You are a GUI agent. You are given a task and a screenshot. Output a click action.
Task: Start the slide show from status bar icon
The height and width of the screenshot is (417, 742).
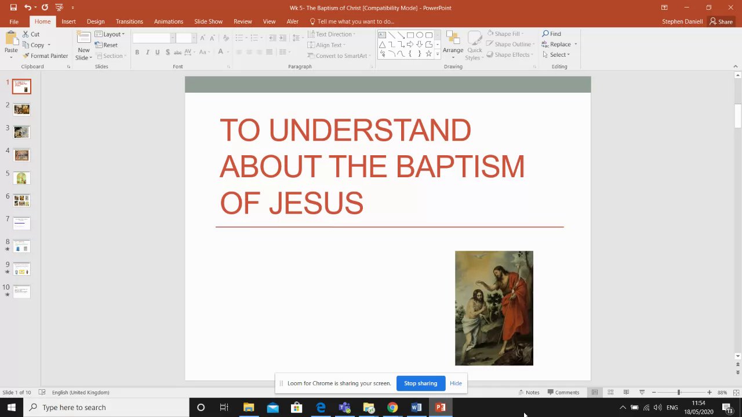642,393
